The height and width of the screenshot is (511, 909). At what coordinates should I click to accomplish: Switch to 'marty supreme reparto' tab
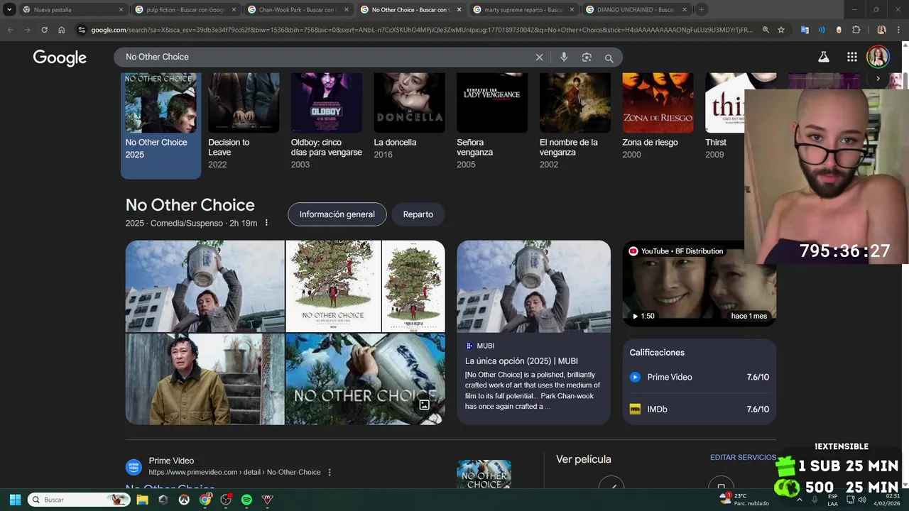point(523,10)
